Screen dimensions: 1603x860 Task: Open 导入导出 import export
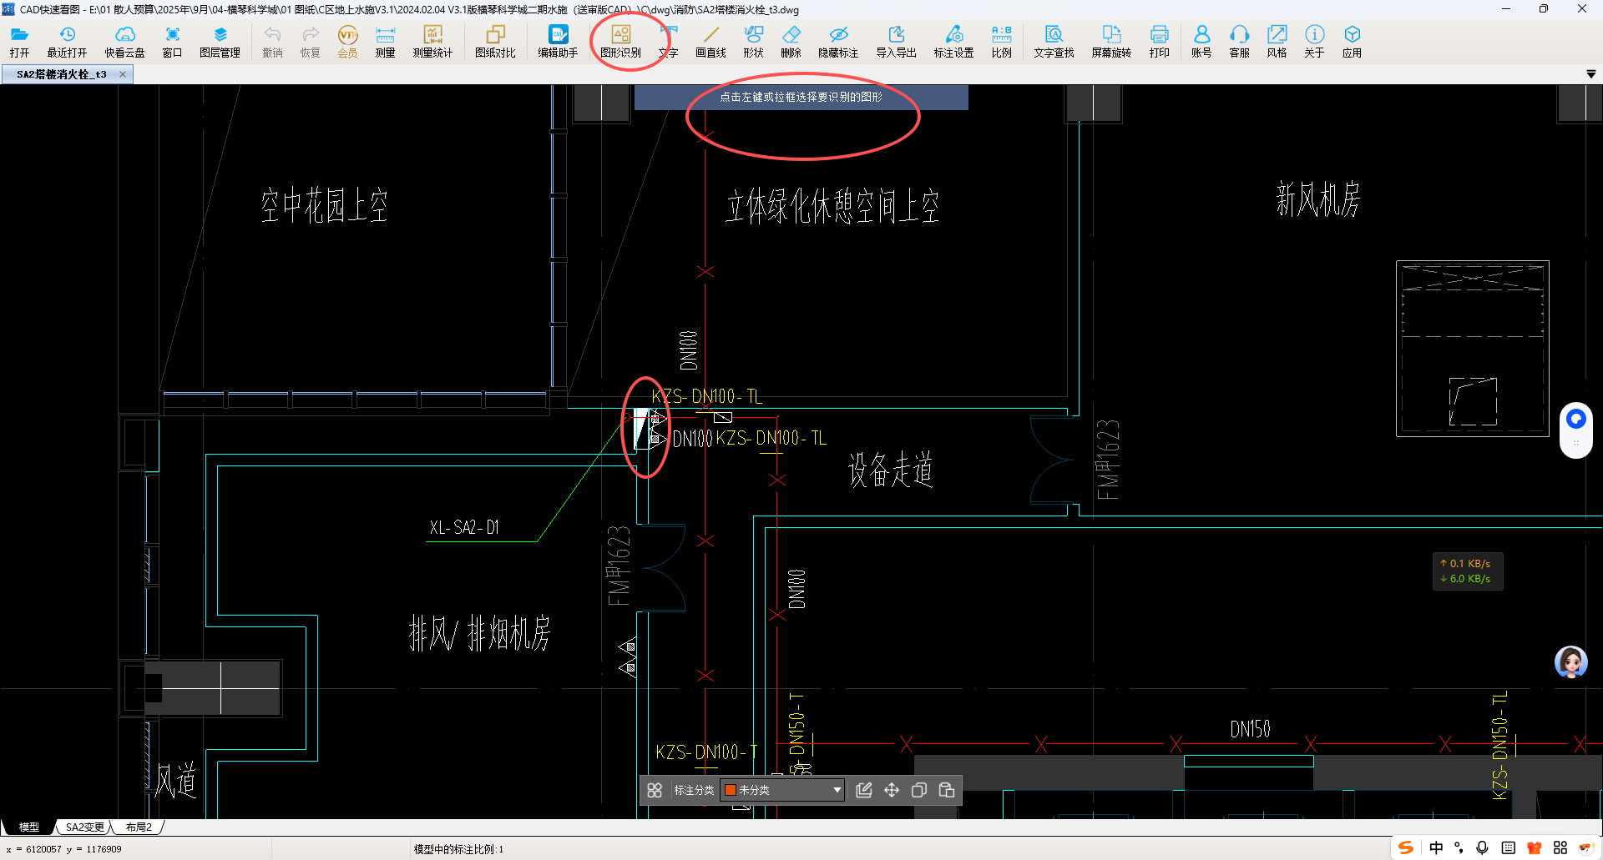point(896,41)
